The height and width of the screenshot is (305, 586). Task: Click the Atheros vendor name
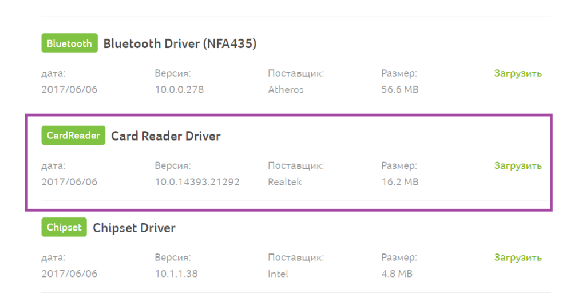click(286, 90)
